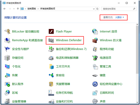This screenshot has height=105, width=140.
Task: Click the 设备管理器 text link
Action: [x=19, y=101]
